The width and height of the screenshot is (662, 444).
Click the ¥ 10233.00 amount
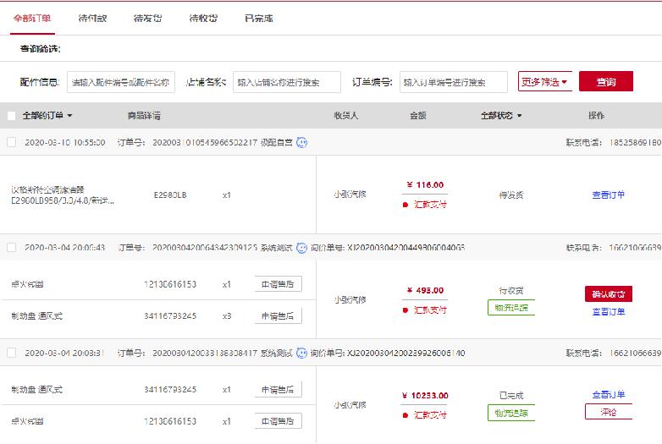click(x=425, y=396)
